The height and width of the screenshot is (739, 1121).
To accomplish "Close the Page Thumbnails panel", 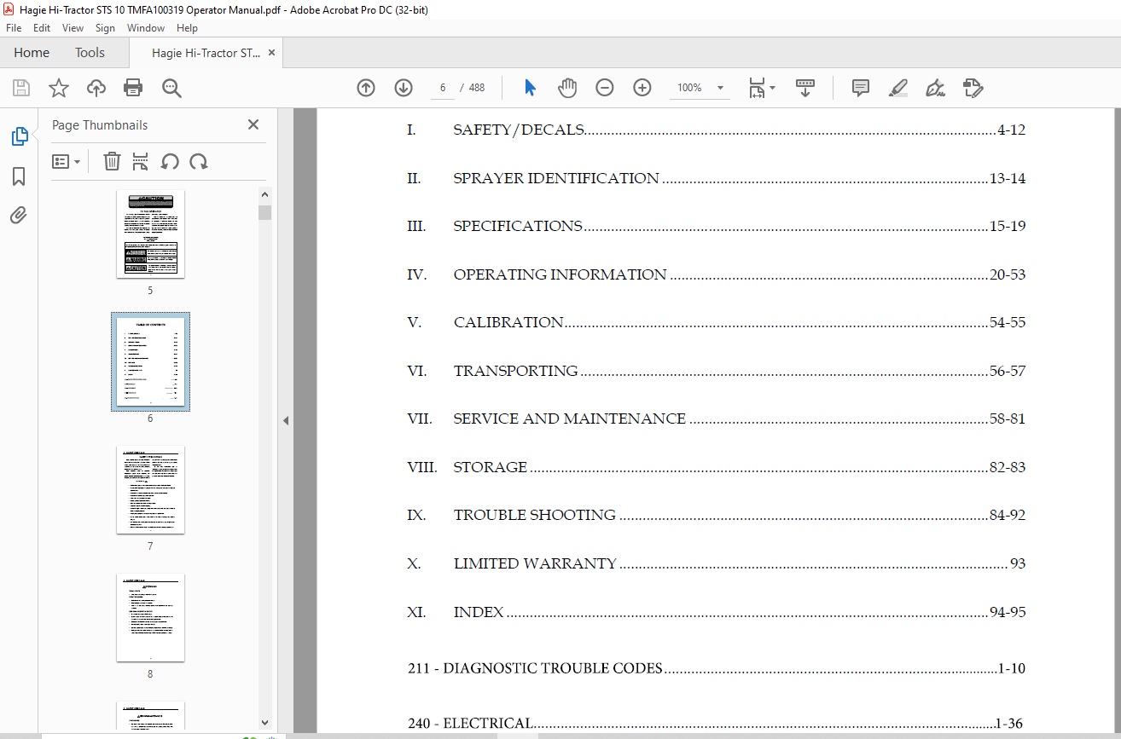I will tap(253, 124).
